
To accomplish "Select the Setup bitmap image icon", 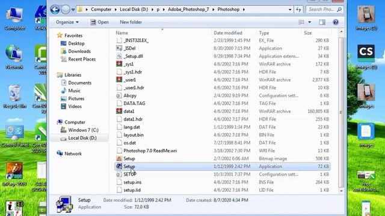I will [x=119, y=158].
